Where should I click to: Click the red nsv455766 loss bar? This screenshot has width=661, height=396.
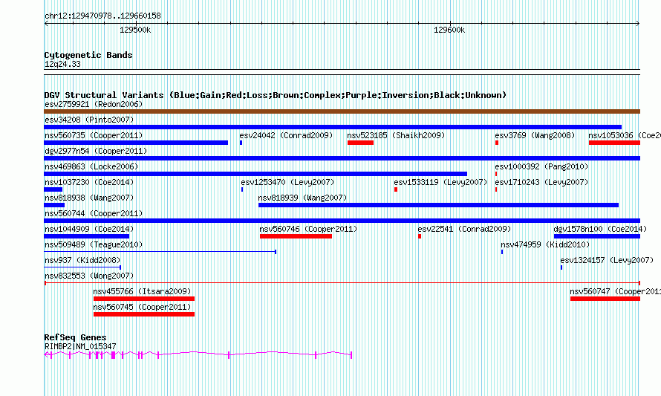coord(144,299)
